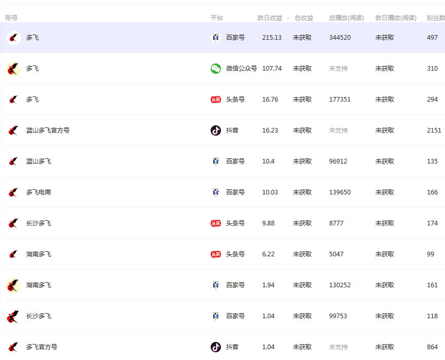Click the earnings value 107.74
This screenshot has height=360, width=445.
(x=272, y=69)
